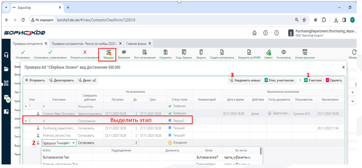Click the Согласовать checkmark toolbar icon
Screen dimensions: 362x168
click(23, 52)
